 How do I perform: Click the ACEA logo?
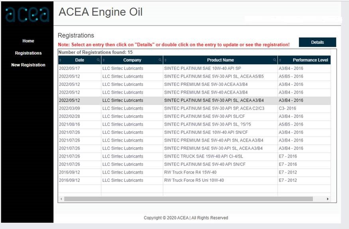27,14
